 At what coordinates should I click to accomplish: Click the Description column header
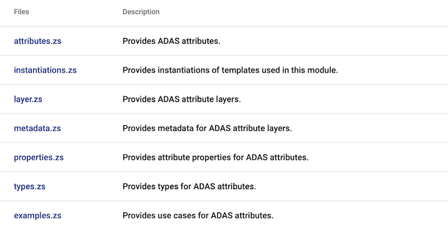point(141,12)
